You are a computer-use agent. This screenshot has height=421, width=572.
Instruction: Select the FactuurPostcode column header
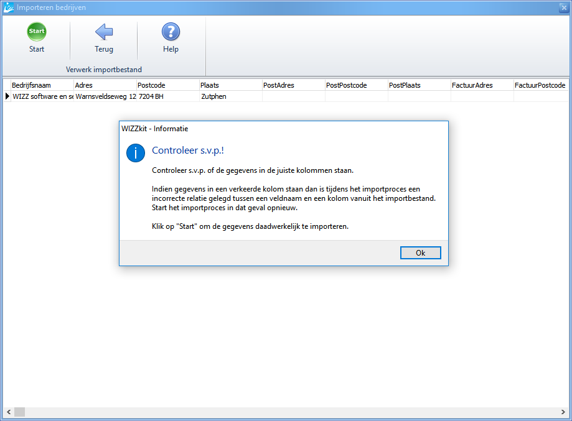(x=540, y=85)
